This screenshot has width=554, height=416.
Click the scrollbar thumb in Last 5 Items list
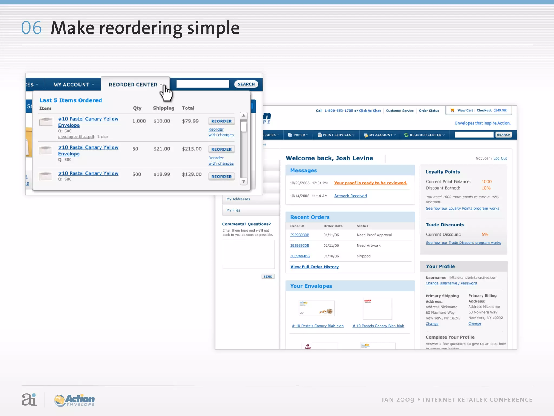click(x=244, y=126)
